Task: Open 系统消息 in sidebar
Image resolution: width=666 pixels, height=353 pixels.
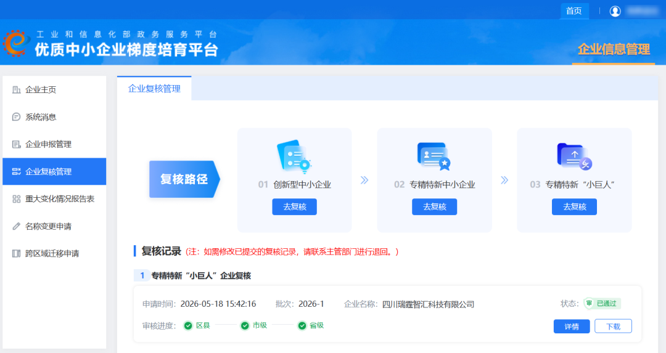Action: pyautogui.click(x=54, y=116)
